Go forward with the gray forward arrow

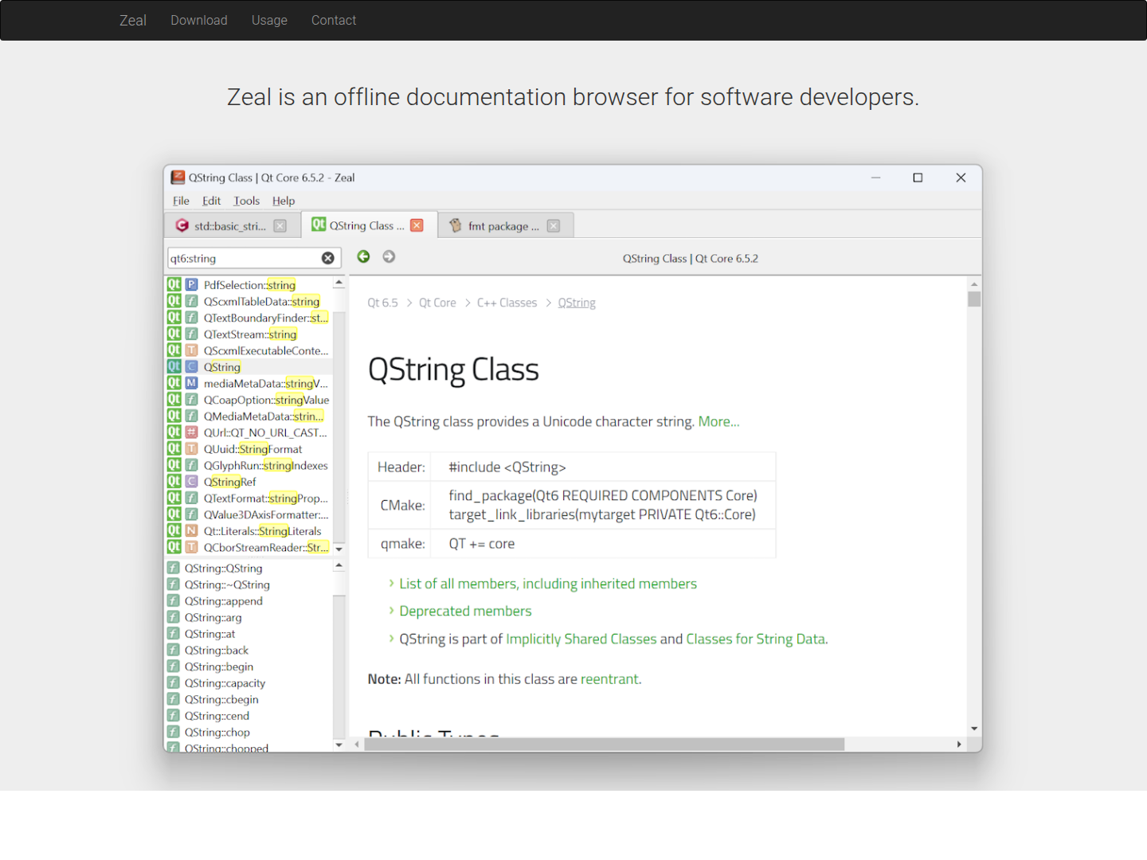coord(389,256)
